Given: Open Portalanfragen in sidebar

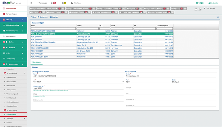Looking at the screenshot, I should point(14,14).
